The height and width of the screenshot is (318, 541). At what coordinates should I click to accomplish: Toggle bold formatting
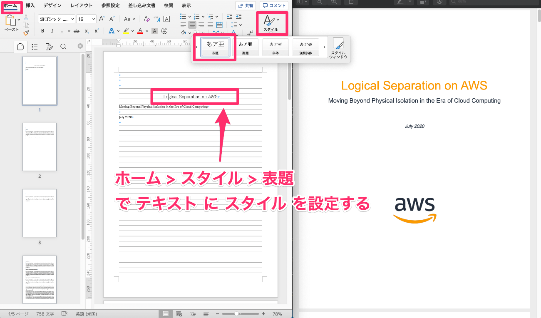pos(42,31)
